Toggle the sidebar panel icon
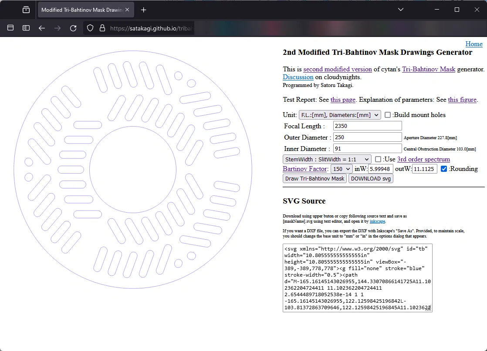This screenshot has height=351, width=487. 26,28
